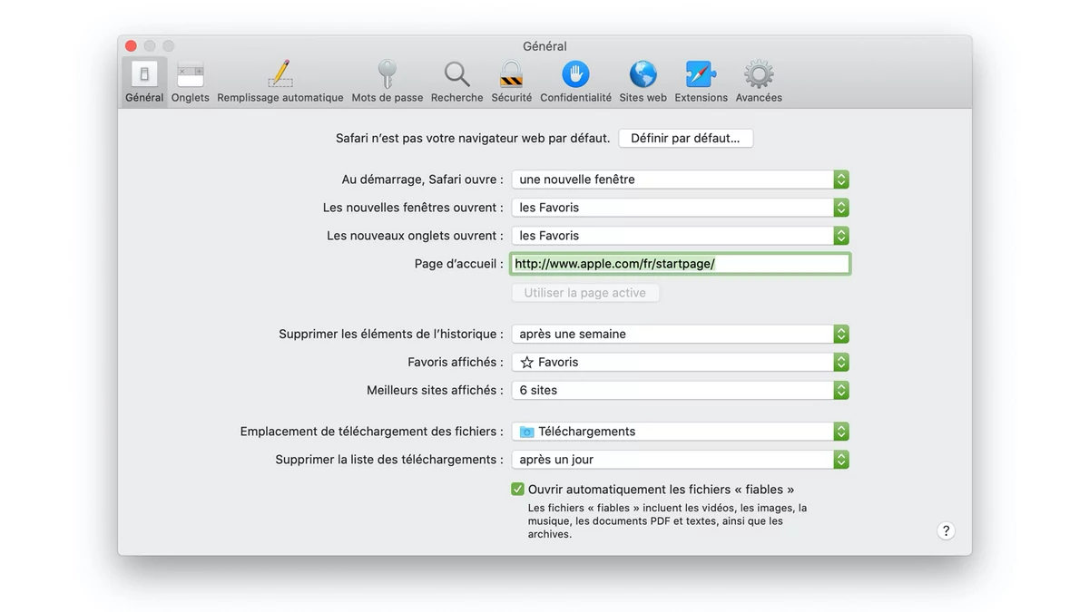Click label Safari n'est pas votre navigateur
This screenshot has height=612, width=1089.
pyautogui.click(x=473, y=139)
